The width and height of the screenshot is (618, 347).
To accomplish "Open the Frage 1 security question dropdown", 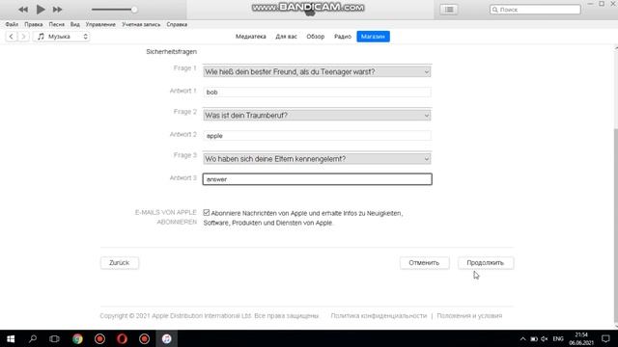I will pyautogui.click(x=318, y=72).
